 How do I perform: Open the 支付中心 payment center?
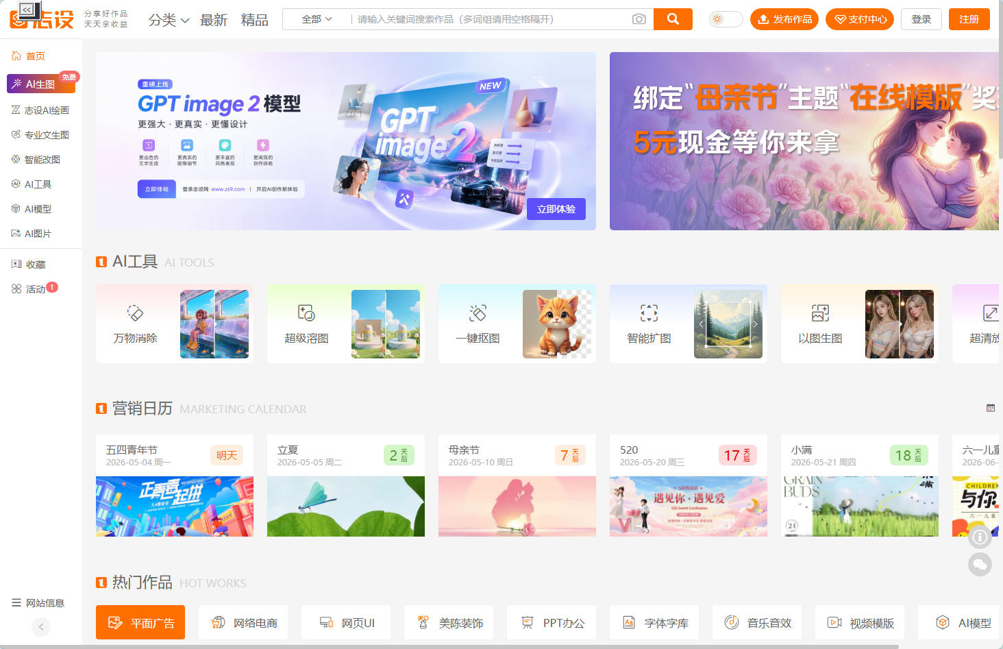pyautogui.click(x=860, y=19)
